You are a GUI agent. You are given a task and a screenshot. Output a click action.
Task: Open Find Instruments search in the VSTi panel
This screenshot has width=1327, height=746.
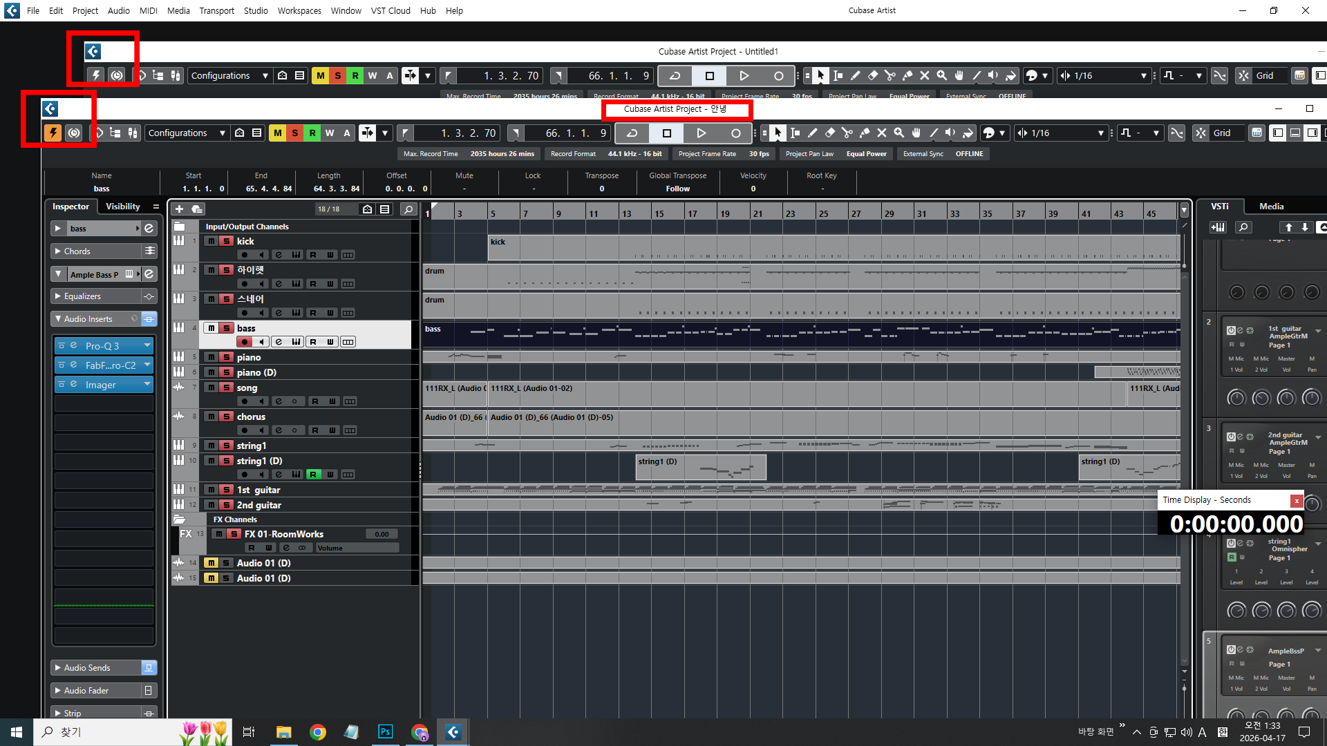tap(1243, 227)
